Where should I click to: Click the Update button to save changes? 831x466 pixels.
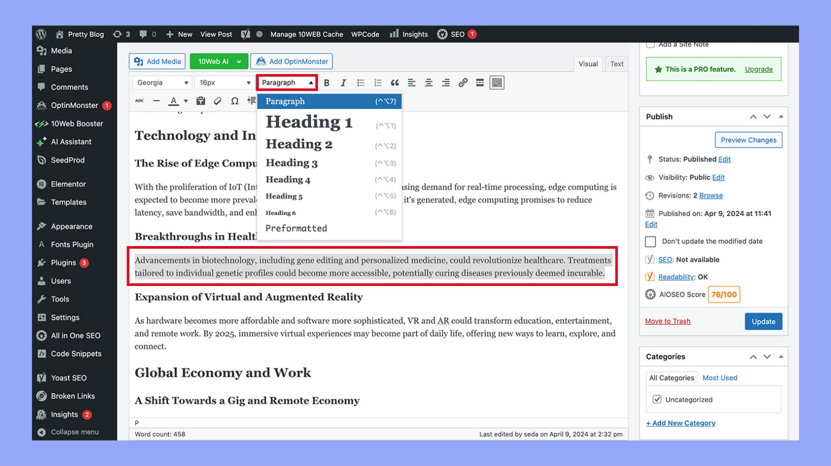(763, 321)
